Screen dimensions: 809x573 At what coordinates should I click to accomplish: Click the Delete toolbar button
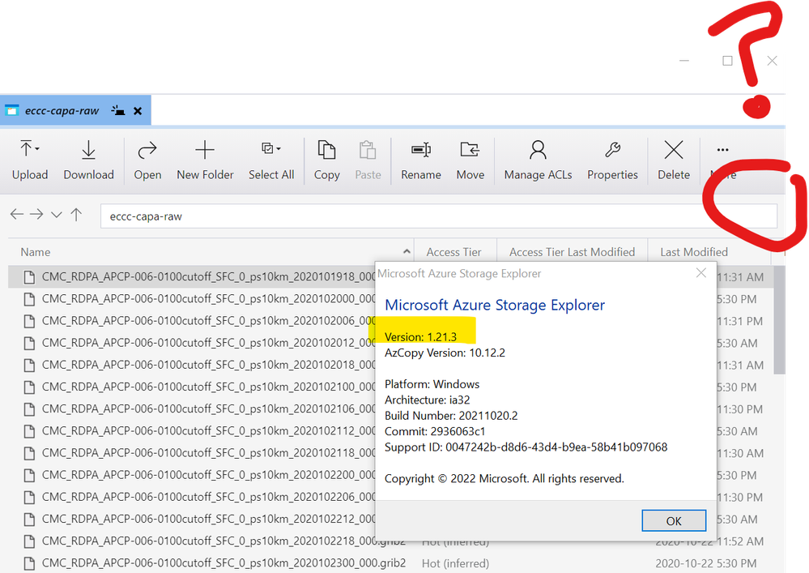coord(674,160)
